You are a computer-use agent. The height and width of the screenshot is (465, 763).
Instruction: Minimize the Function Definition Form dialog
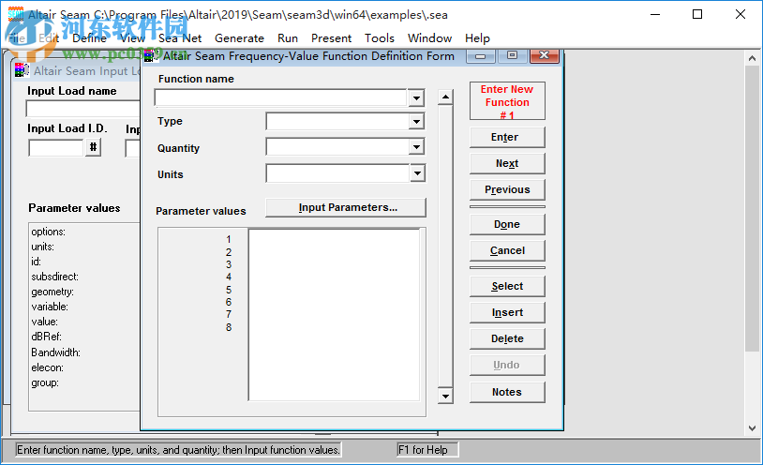[x=480, y=56]
